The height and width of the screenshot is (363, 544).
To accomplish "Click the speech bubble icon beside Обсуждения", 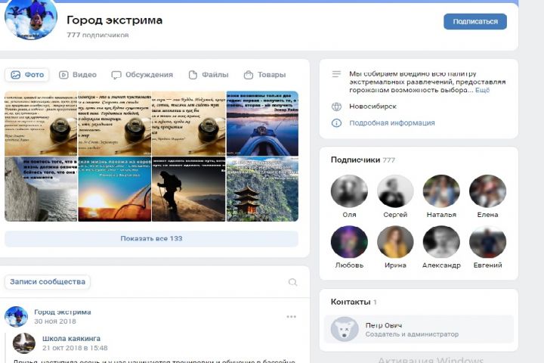I will pyautogui.click(x=116, y=75).
